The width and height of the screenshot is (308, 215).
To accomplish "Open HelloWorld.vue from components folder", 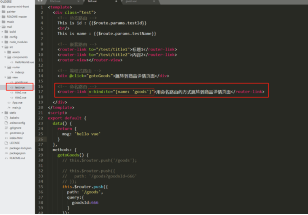I will click(24, 62).
